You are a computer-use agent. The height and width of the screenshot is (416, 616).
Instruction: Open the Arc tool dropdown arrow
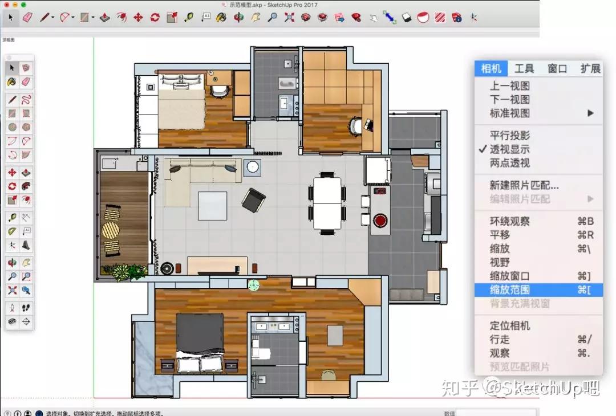(72, 18)
